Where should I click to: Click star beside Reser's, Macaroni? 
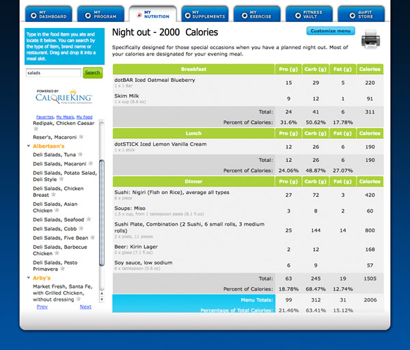(80, 137)
